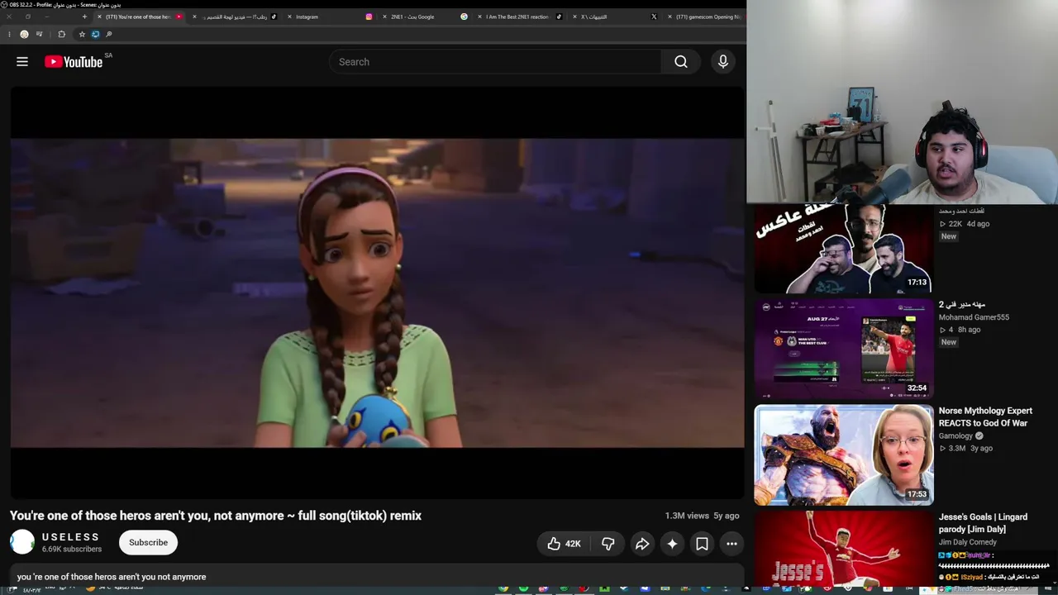Close the 'I Am The Best 2NE1 reaction' tab
The width and height of the screenshot is (1058, 595).
click(479, 17)
